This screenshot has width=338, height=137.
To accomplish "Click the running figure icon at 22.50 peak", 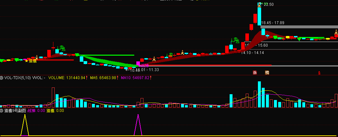I will point(260,5).
